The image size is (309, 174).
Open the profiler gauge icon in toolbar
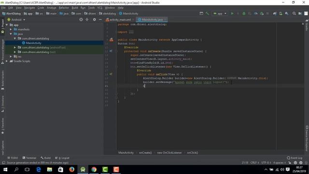coord(255,14)
